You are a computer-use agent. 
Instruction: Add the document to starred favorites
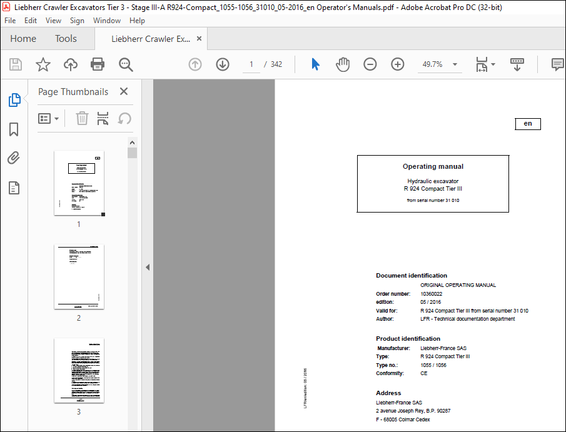point(43,64)
